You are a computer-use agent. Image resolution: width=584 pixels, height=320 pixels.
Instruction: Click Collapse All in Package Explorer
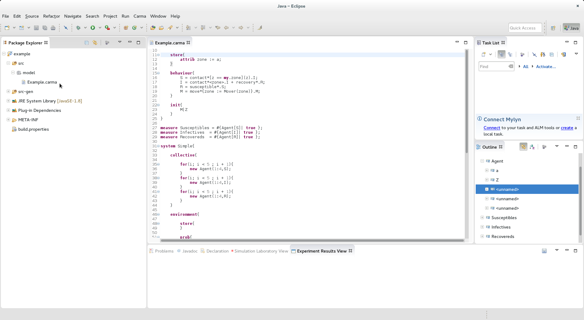point(87,43)
